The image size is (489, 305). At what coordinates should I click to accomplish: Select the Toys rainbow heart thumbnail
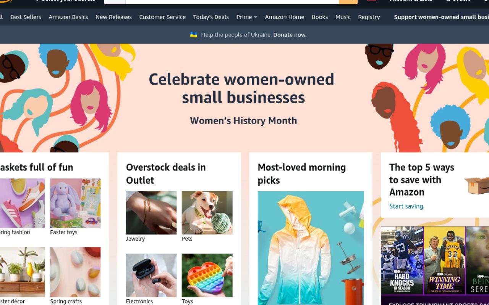207,275
